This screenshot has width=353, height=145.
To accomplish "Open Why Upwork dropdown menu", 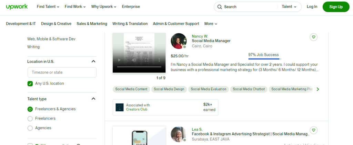I will (x=104, y=7).
